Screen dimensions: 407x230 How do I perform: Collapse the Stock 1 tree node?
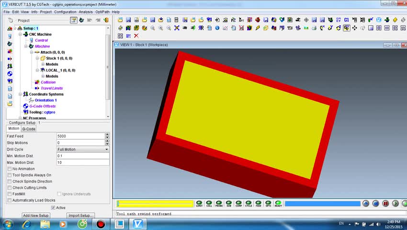pyautogui.click(x=37, y=58)
